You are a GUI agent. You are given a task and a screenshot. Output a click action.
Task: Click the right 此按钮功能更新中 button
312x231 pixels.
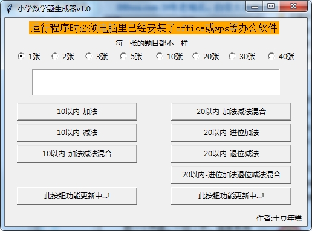point(231,196)
